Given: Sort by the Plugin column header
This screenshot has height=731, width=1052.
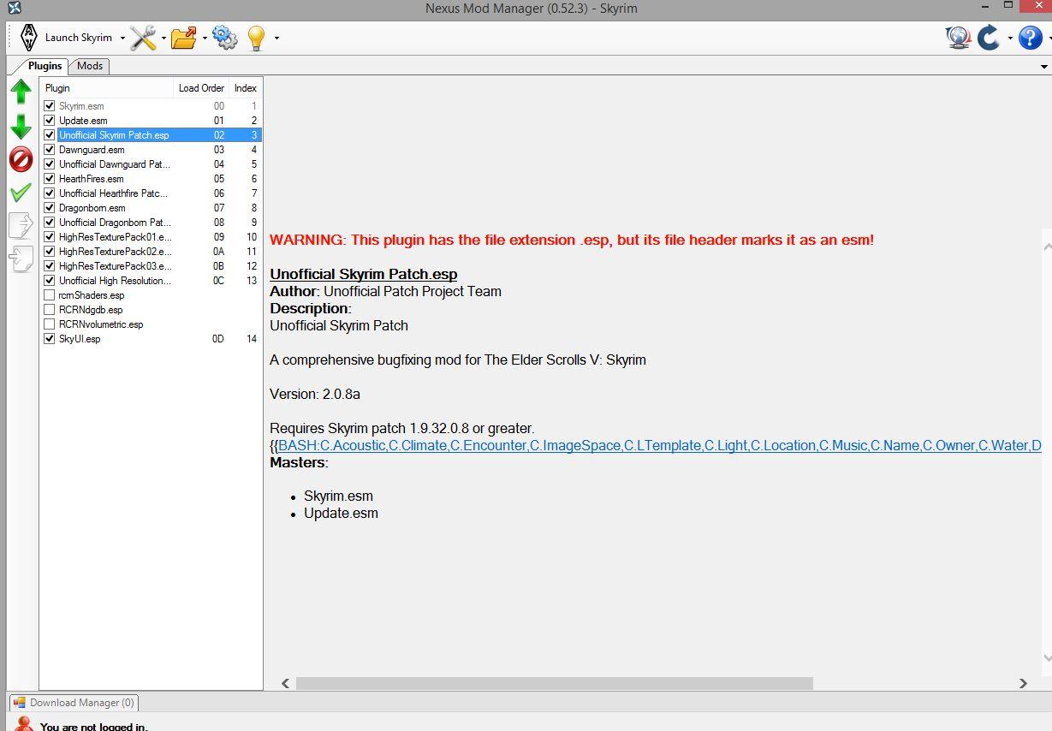Looking at the screenshot, I should (x=107, y=88).
